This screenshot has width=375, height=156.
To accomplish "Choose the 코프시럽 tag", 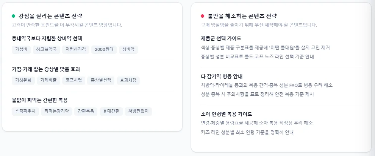I will [73, 80].
